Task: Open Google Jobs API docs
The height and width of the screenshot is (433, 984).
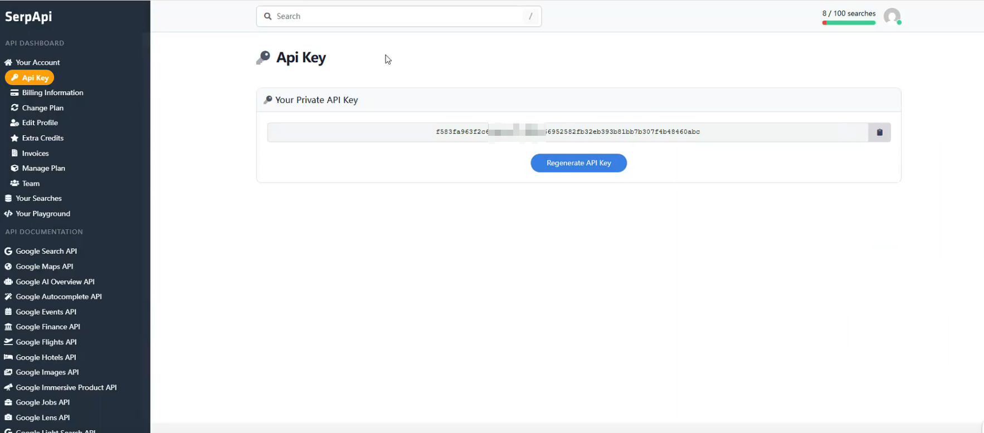Action: 43,402
